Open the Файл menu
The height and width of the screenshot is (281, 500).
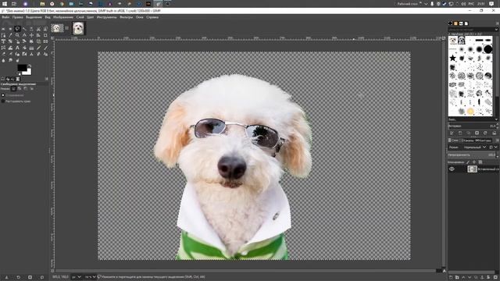[5, 17]
